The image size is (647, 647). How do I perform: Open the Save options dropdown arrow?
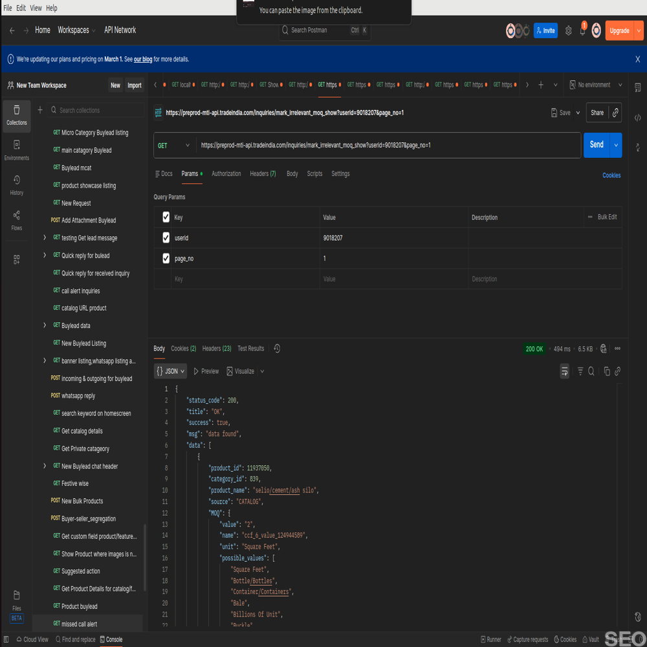click(x=578, y=113)
